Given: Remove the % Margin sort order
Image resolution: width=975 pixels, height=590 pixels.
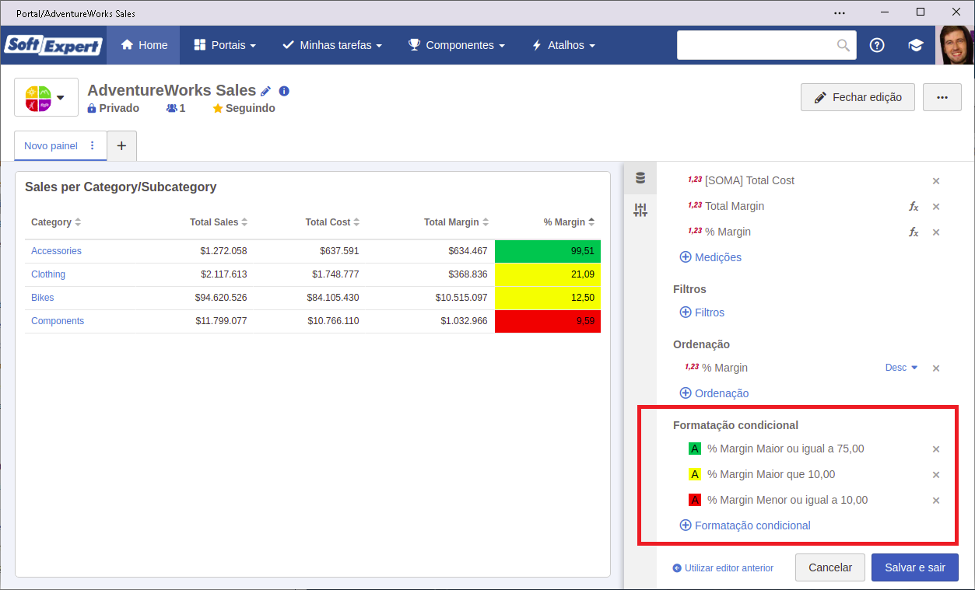Looking at the screenshot, I should tap(936, 368).
